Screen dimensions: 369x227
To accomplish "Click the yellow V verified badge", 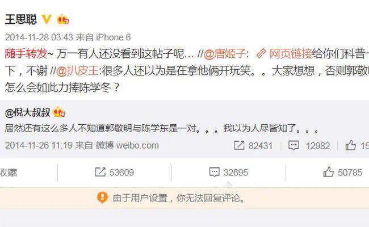I will point(47,19).
